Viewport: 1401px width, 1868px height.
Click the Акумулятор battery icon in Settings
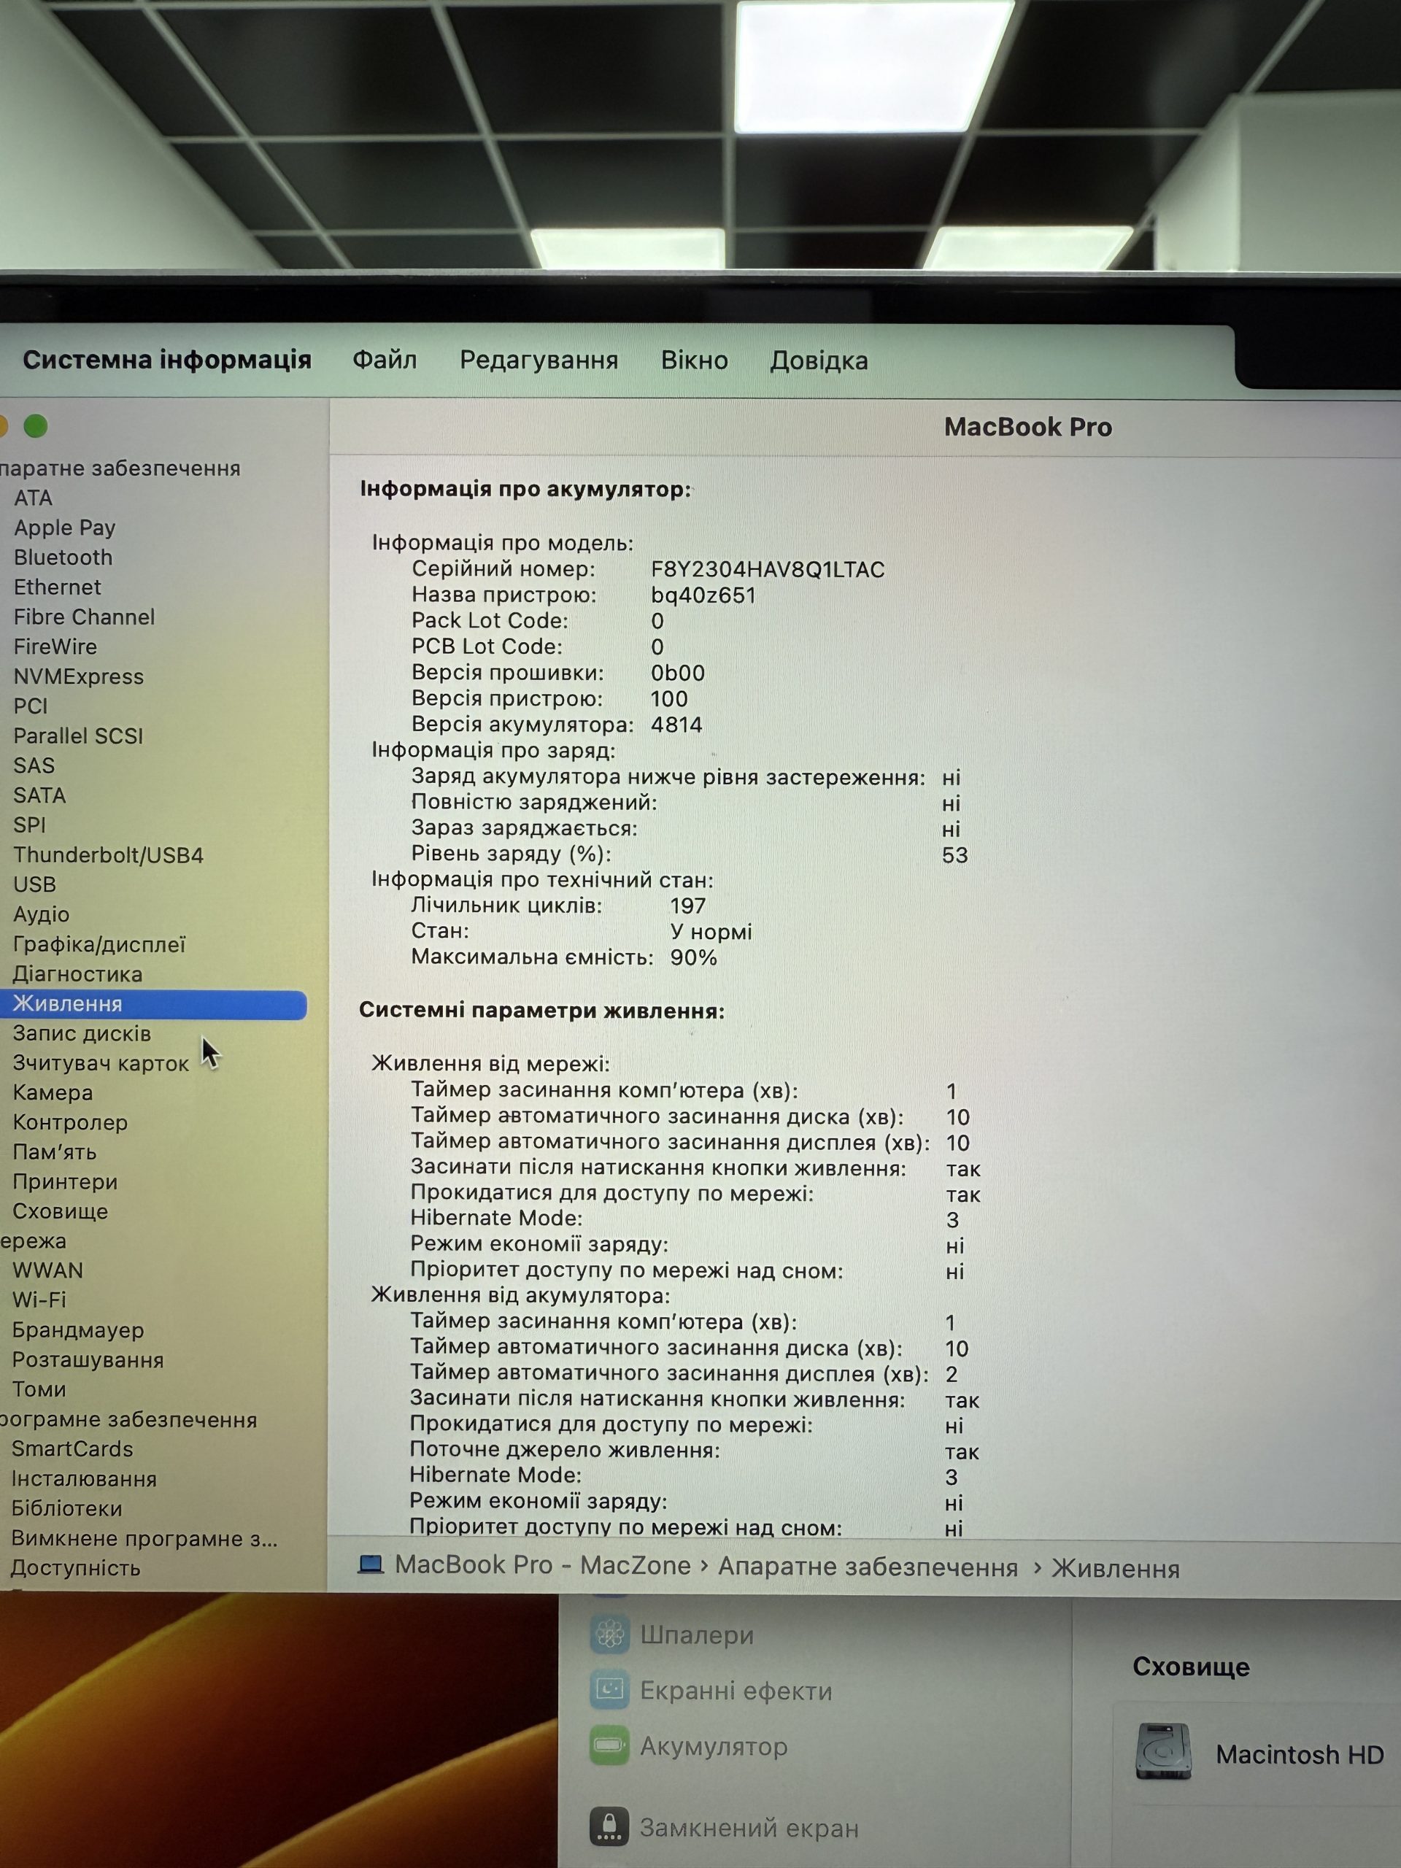click(x=610, y=1745)
